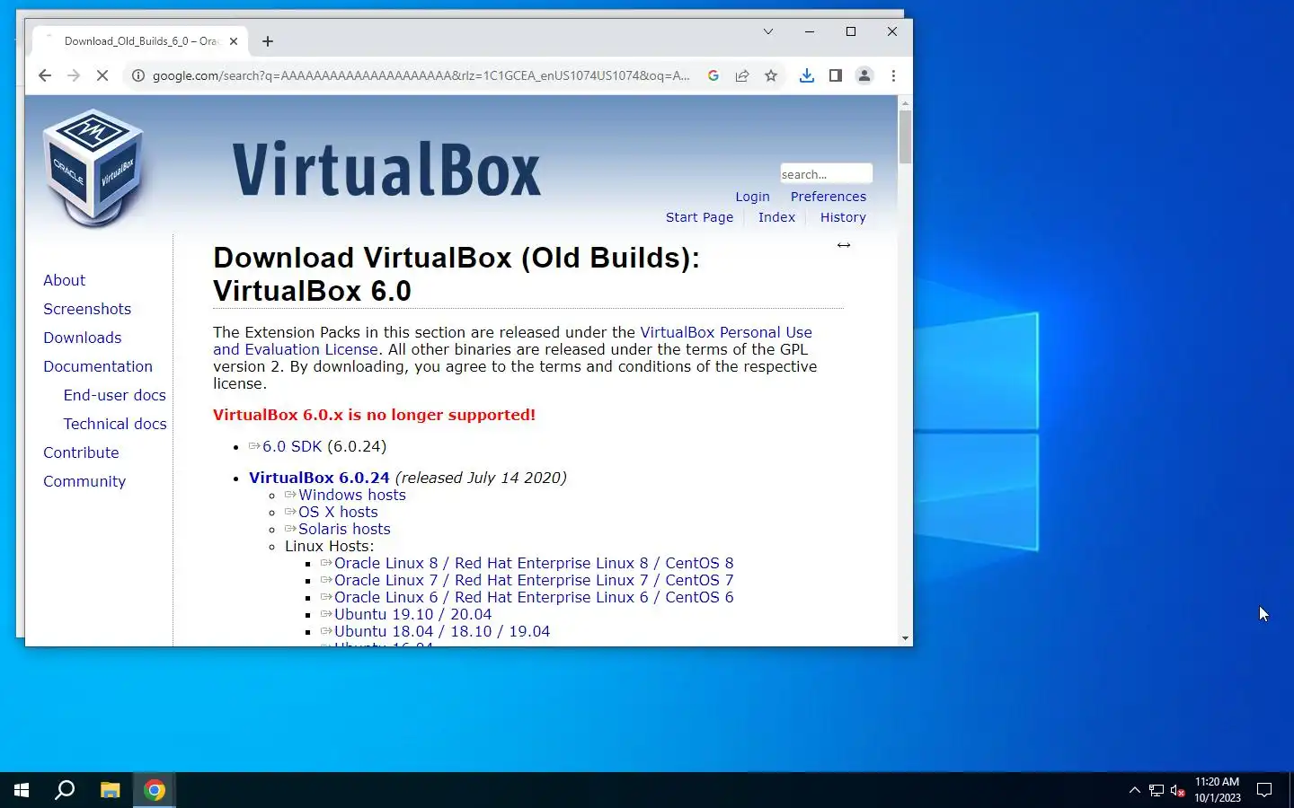Click the page width toggle arrow icon
This screenshot has width=1294, height=808.
(844, 245)
